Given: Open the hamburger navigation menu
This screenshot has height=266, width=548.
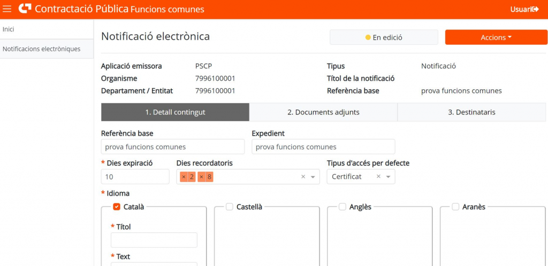Looking at the screenshot, I should coord(7,9).
